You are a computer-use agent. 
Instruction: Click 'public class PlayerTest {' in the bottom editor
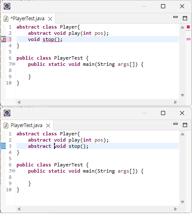[52, 165]
